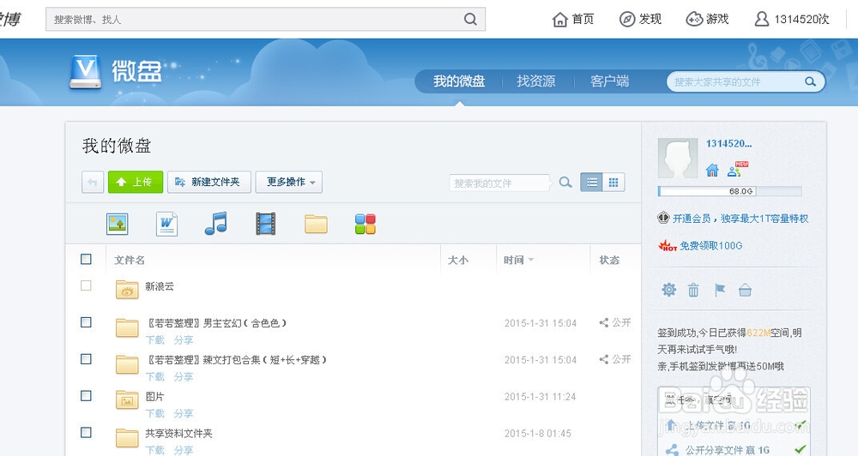Screen dimensions: 858x456
Task: Open the 共享资料文件夹 folder name
Action: [x=178, y=434]
